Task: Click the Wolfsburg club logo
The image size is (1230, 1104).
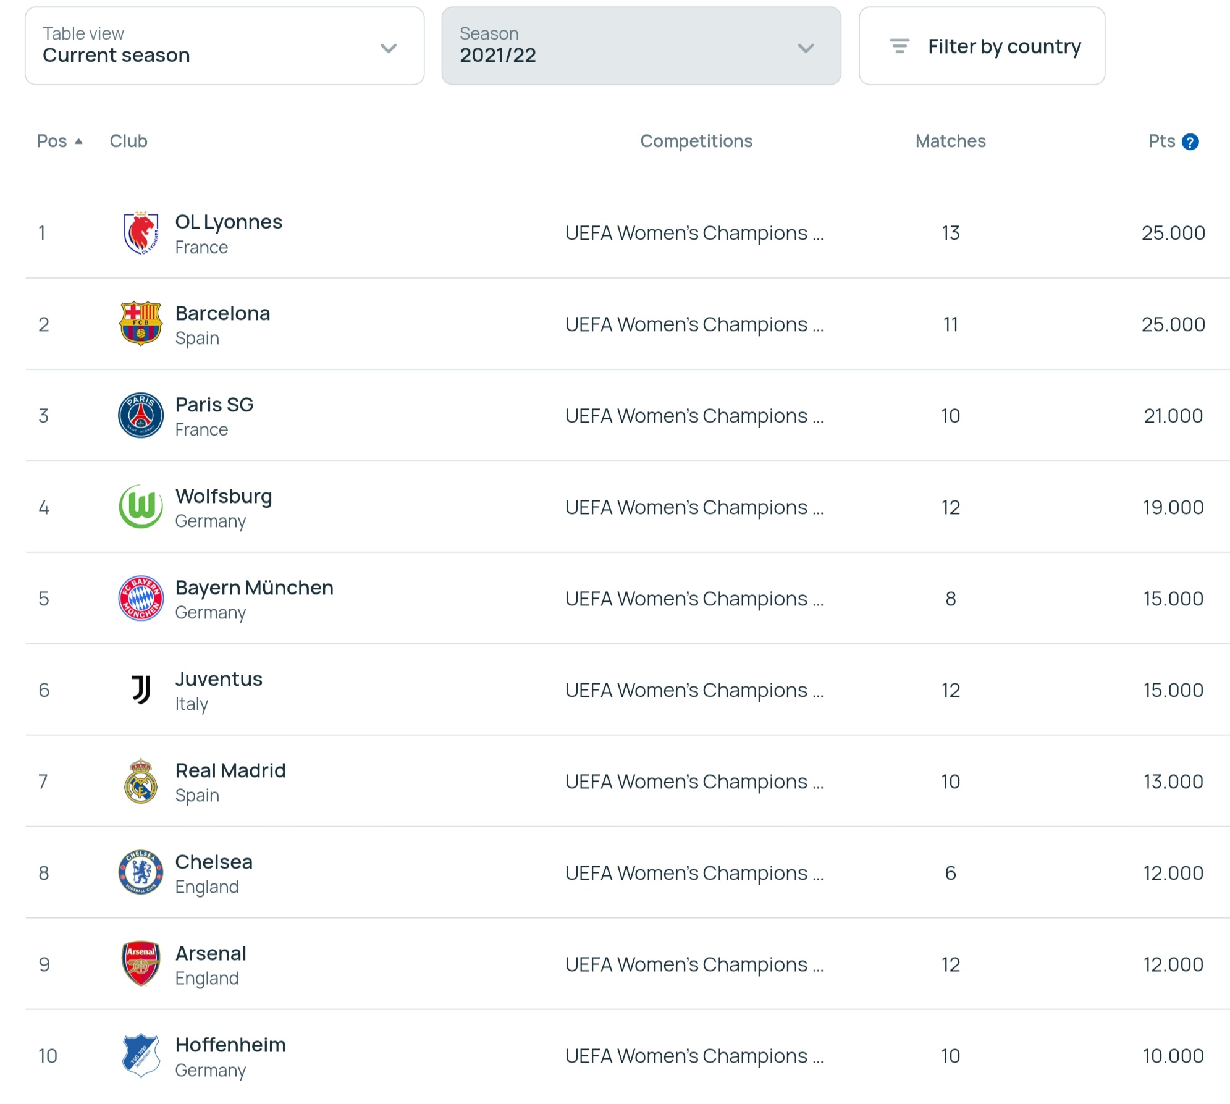Action: point(141,507)
